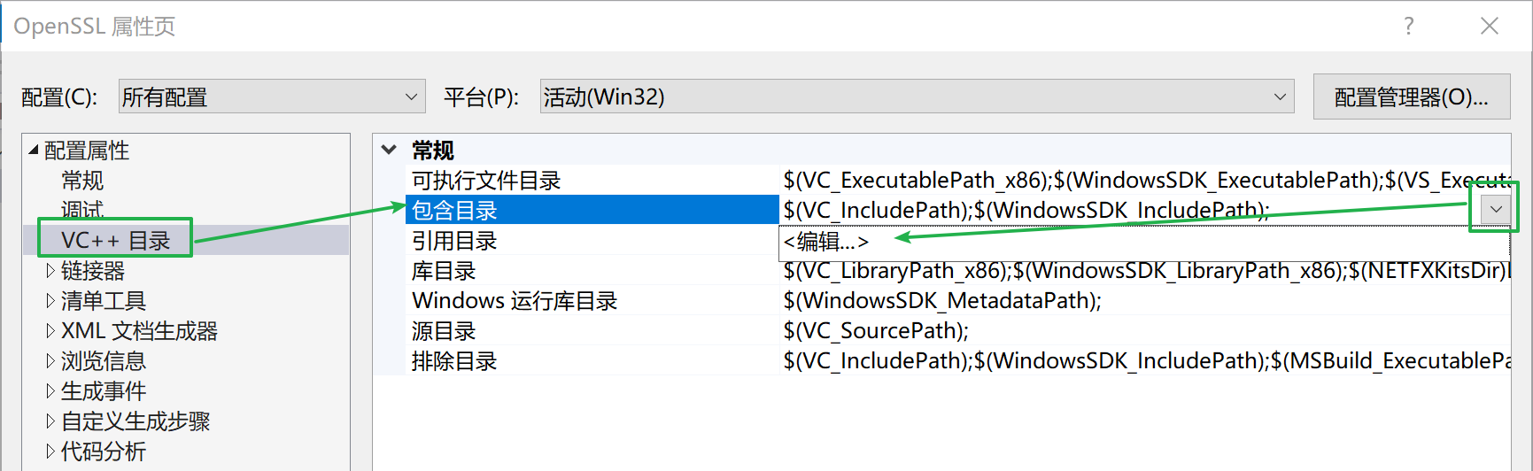Open the 包含目录 value dropdown arrow
The width and height of the screenshot is (1533, 471).
coord(1496,210)
